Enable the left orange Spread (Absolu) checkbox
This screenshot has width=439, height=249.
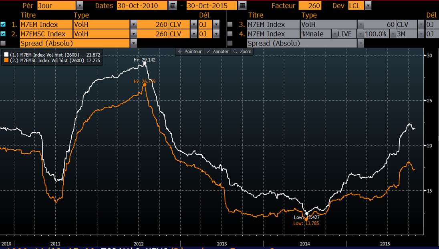point(3,43)
